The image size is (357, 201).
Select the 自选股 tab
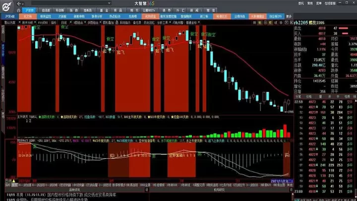(x=46, y=10)
